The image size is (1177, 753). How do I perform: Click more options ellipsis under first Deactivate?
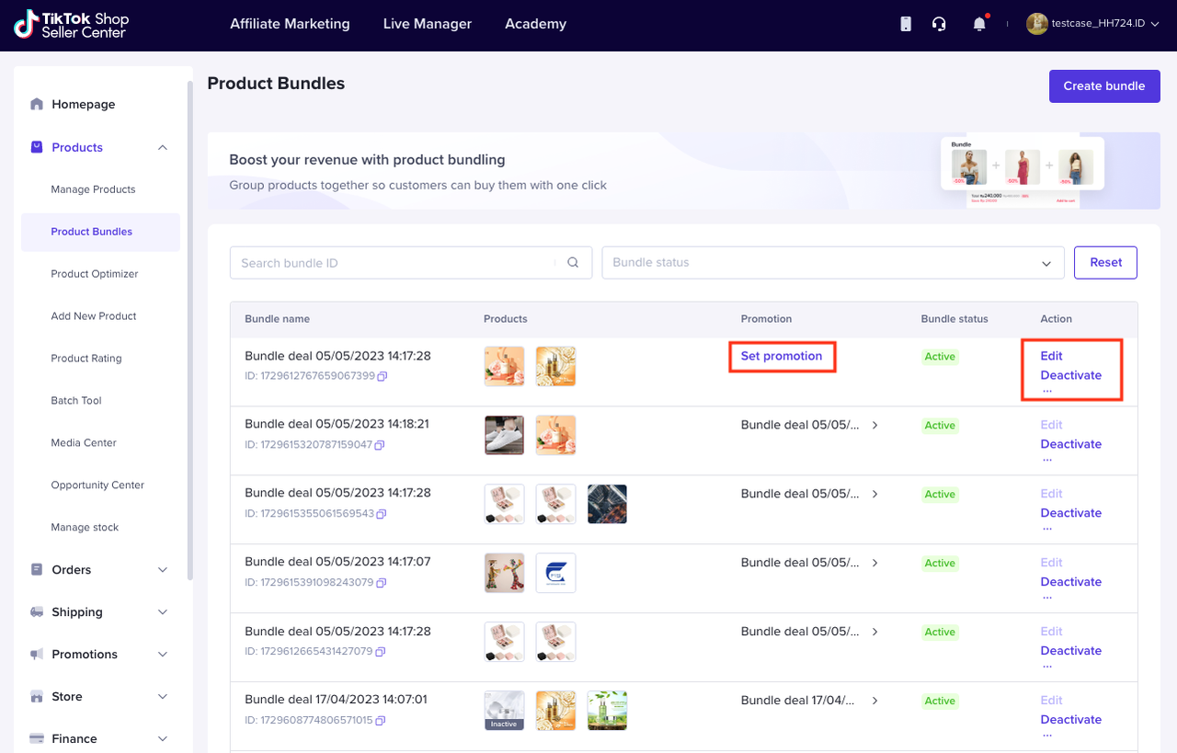click(x=1047, y=390)
